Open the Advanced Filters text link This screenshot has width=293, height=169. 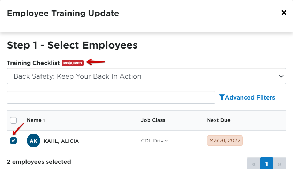tap(250, 97)
